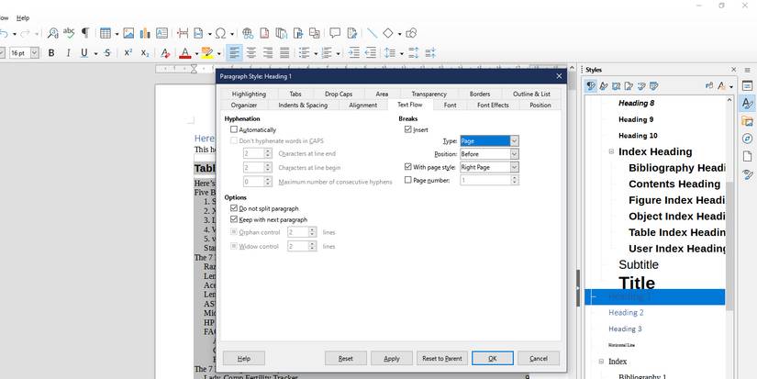This screenshot has height=379, width=757.
Task: Show Character Styles in Styles panel
Action: pyautogui.click(x=604, y=86)
